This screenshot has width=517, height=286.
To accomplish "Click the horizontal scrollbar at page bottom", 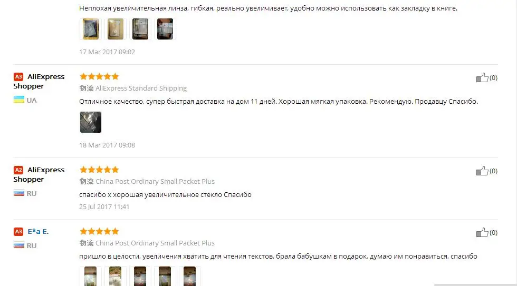I will click(475, 285).
